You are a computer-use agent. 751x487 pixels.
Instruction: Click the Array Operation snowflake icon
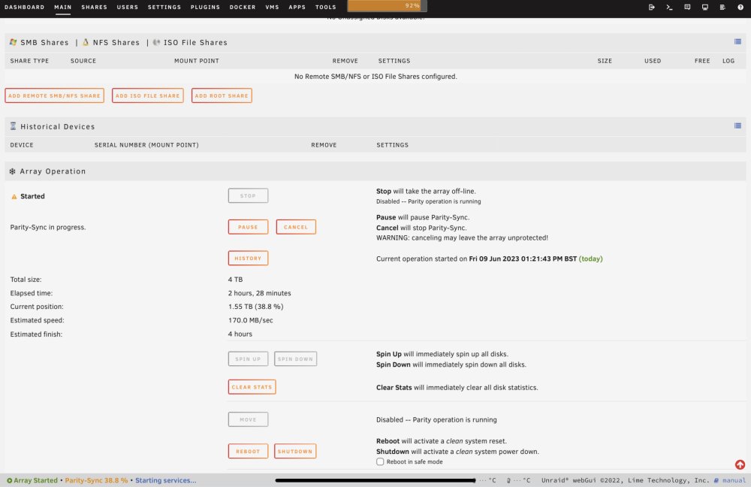pos(13,171)
